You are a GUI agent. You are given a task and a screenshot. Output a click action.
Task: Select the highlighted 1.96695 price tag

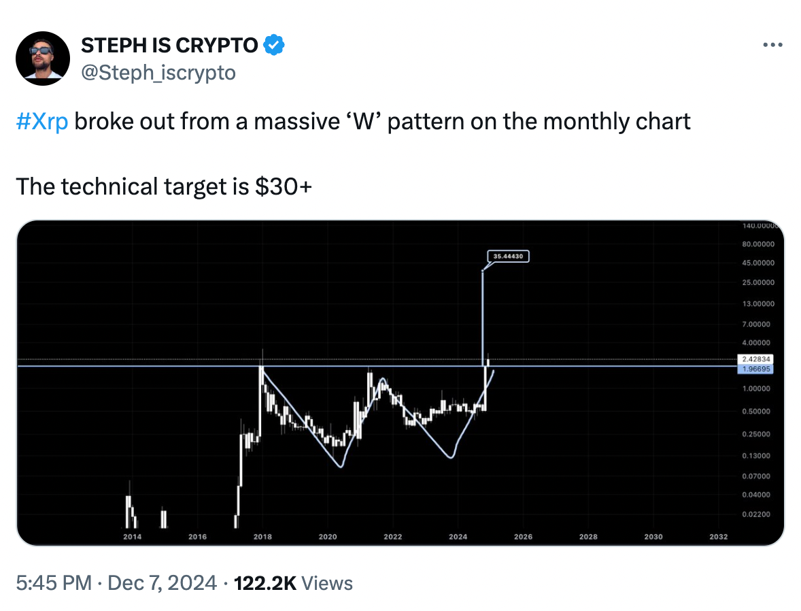point(755,369)
